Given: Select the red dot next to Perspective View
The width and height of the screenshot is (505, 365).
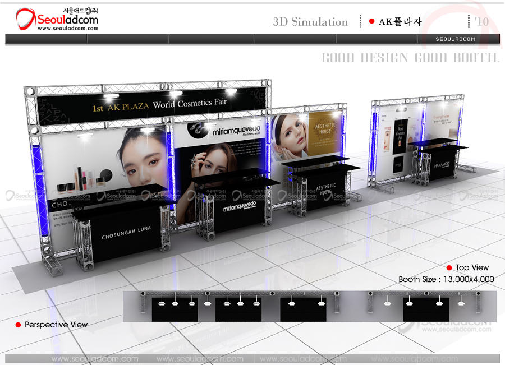Looking at the screenshot, I should [18, 325].
